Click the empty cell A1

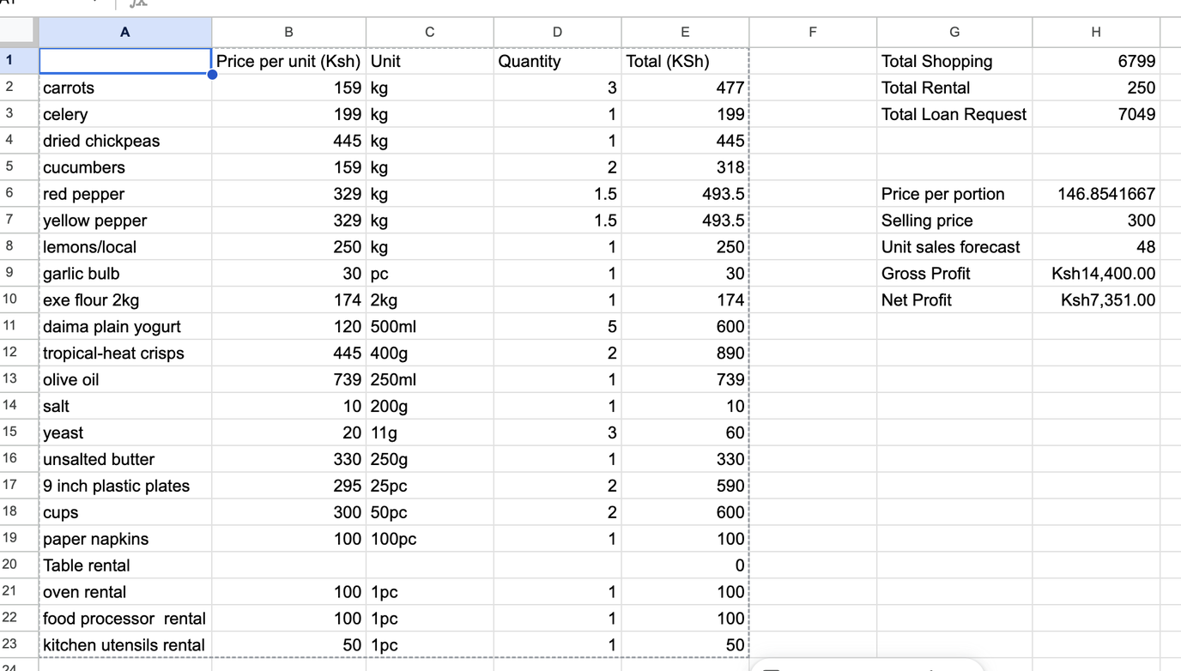pos(125,61)
